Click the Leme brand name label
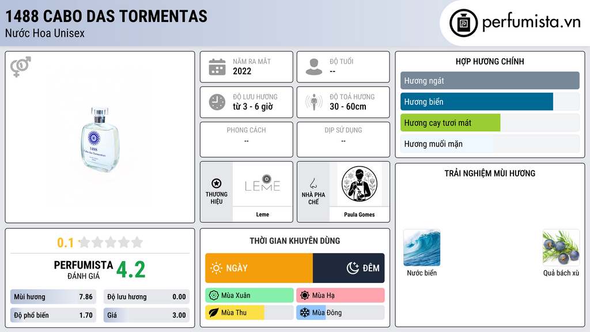 tap(263, 214)
